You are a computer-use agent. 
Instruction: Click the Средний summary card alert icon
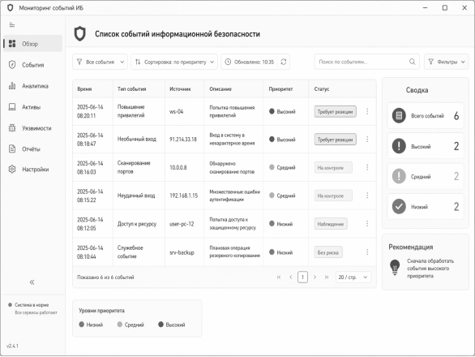point(399,176)
